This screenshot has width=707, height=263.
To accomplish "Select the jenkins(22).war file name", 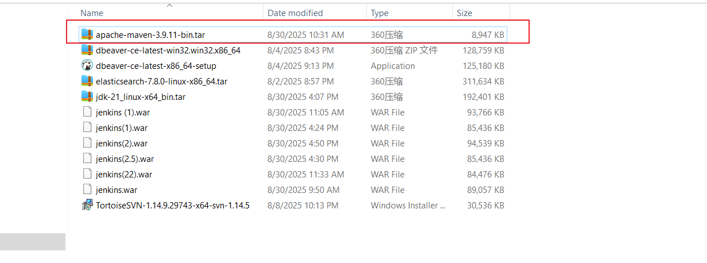I will point(124,174).
